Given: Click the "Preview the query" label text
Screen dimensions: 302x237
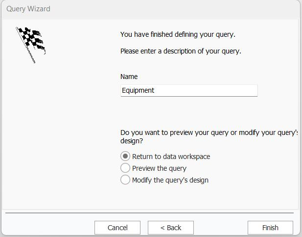Looking at the screenshot, I should coord(159,168).
